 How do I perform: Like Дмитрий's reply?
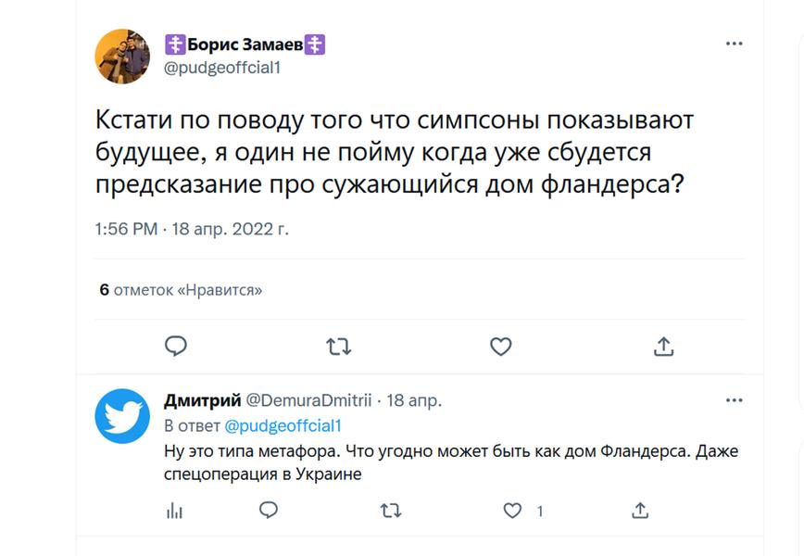coord(513,510)
